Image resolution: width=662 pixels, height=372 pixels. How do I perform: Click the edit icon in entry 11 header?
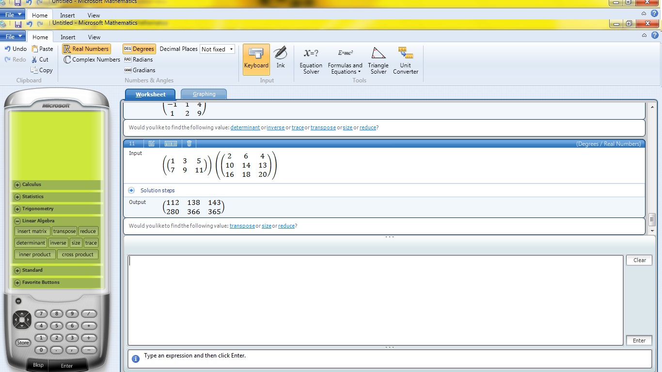click(152, 143)
